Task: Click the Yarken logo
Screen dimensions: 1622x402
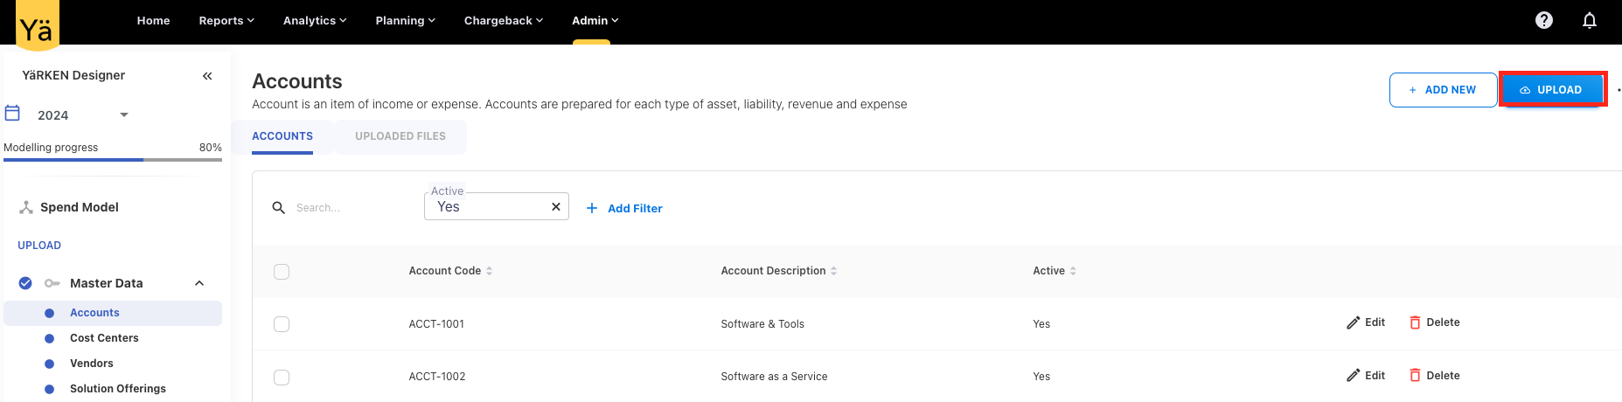Action: [x=37, y=26]
